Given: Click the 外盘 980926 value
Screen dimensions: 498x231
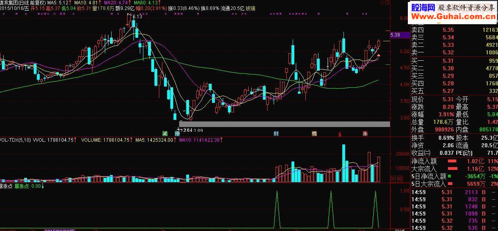Looking at the screenshot, I should 444,129.
